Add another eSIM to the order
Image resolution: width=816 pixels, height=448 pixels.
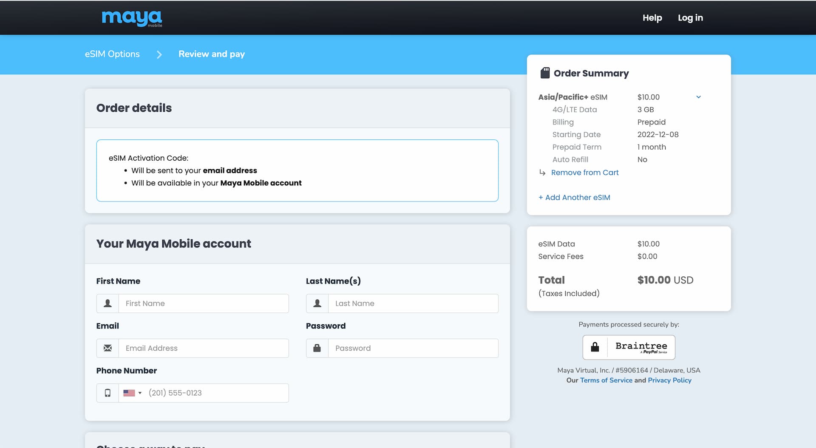click(x=574, y=197)
